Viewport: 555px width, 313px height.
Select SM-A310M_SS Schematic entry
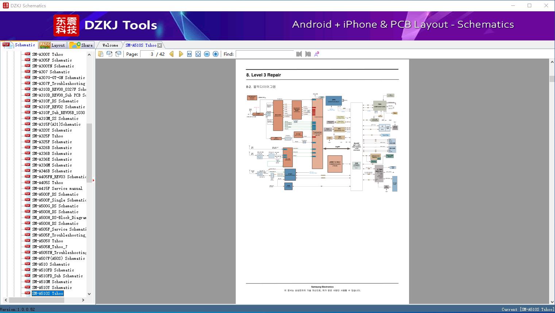tap(55, 118)
